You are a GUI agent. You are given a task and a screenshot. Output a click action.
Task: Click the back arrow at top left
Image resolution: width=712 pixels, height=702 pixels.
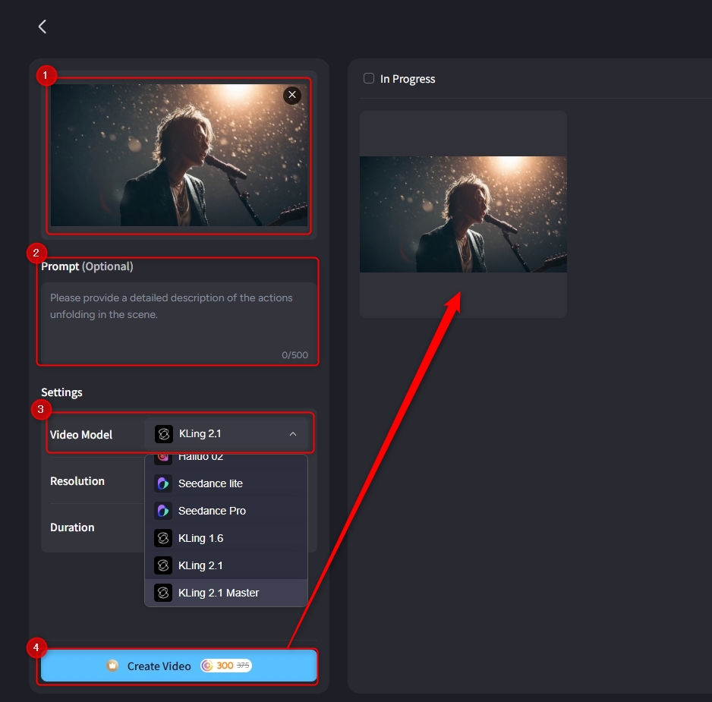(x=43, y=27)
